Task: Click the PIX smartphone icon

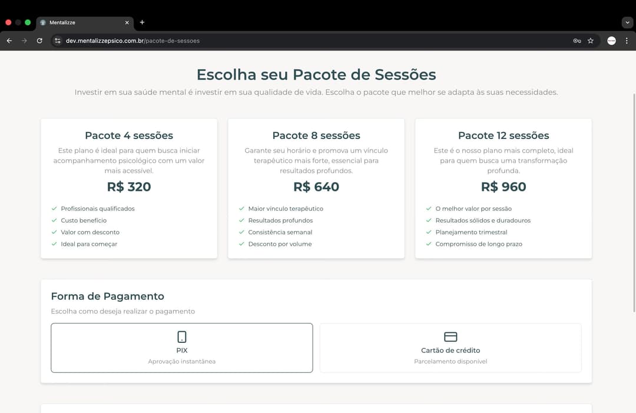Action: point(182,337)
